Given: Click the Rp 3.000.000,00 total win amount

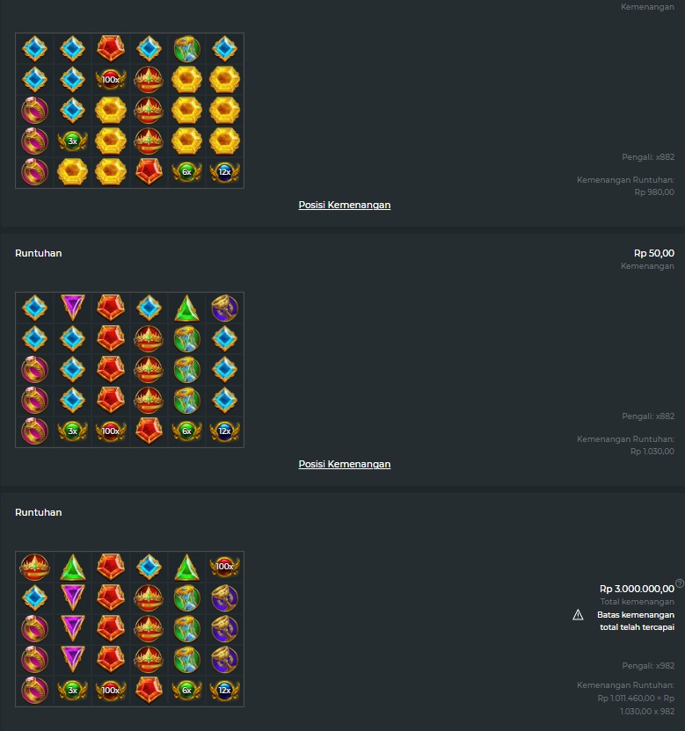Looking at the screenshot, I should point(637,589).
